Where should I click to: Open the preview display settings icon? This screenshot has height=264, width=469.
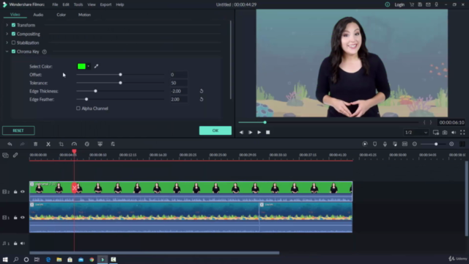(436, 132)
